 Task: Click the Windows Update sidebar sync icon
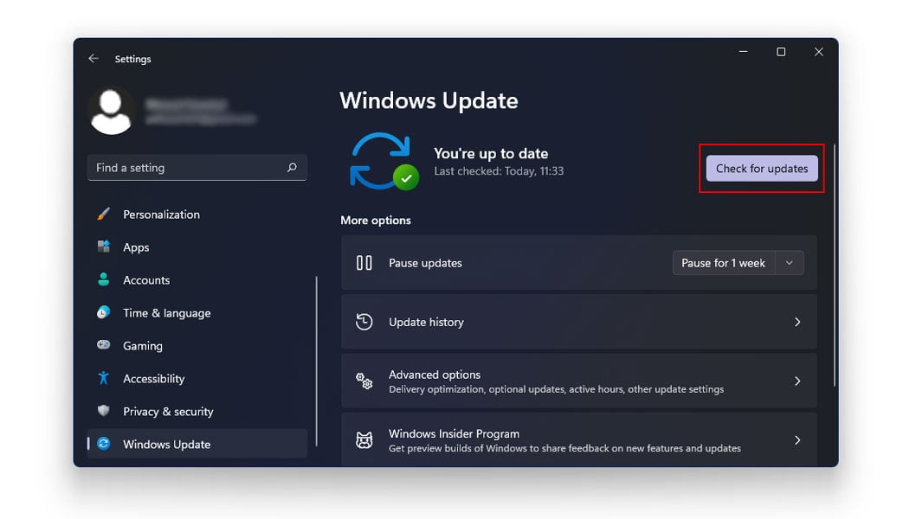coord(103,444)
